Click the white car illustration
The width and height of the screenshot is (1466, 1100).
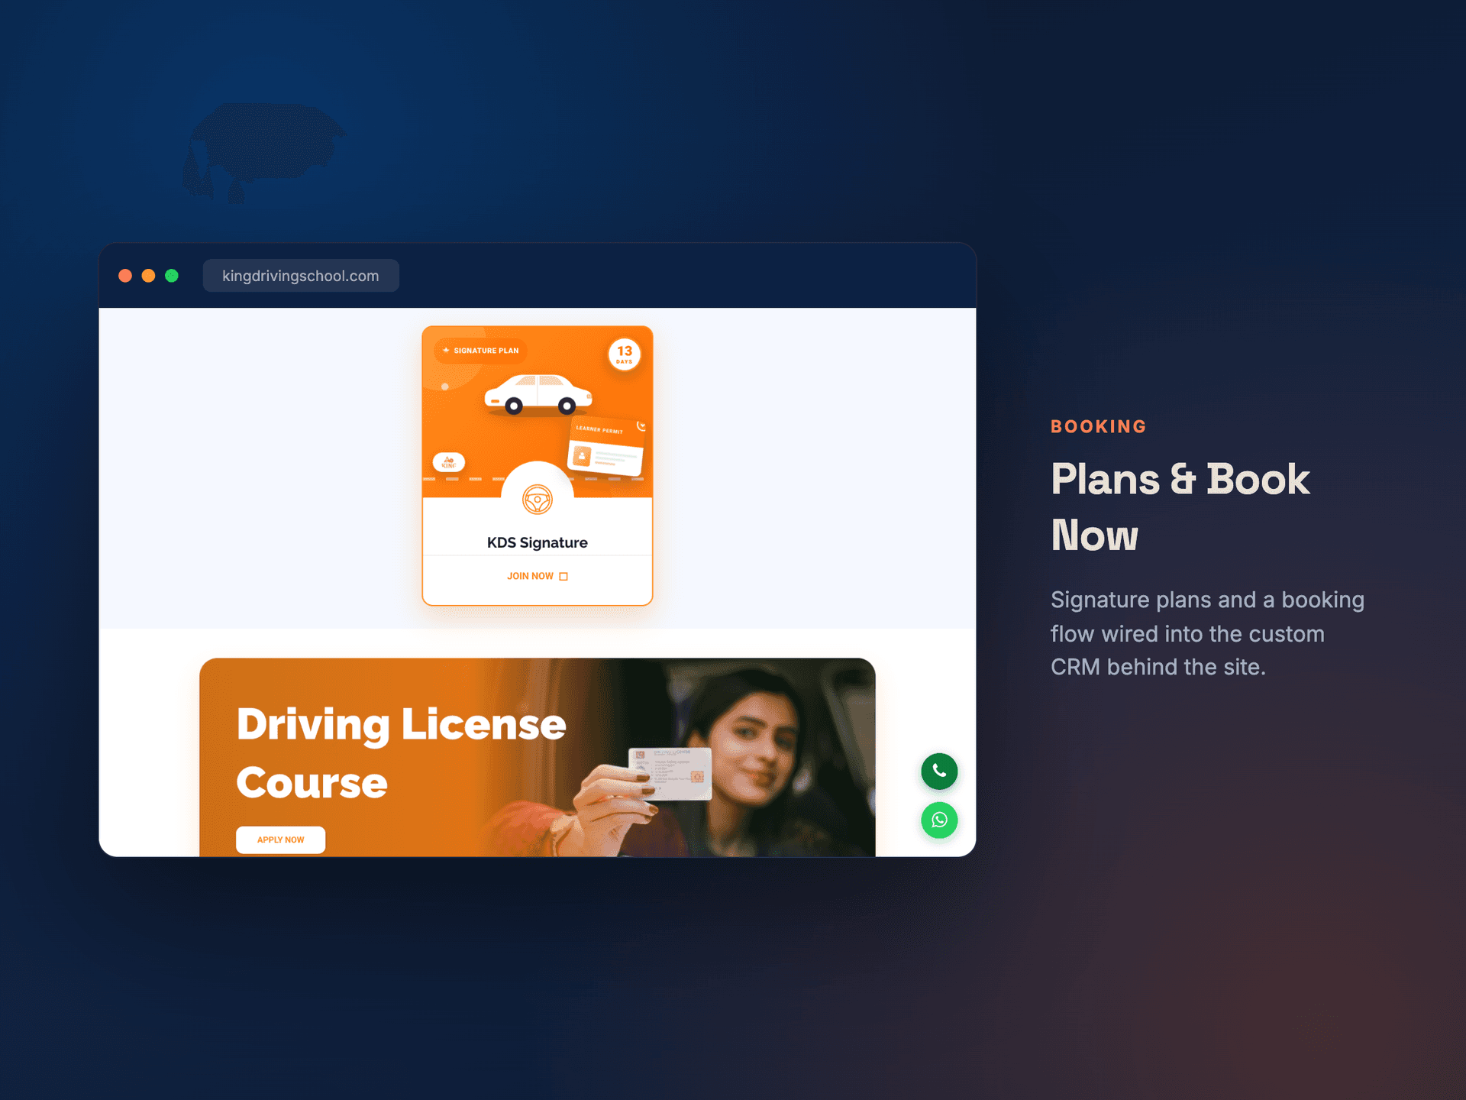tap(538, 394)
